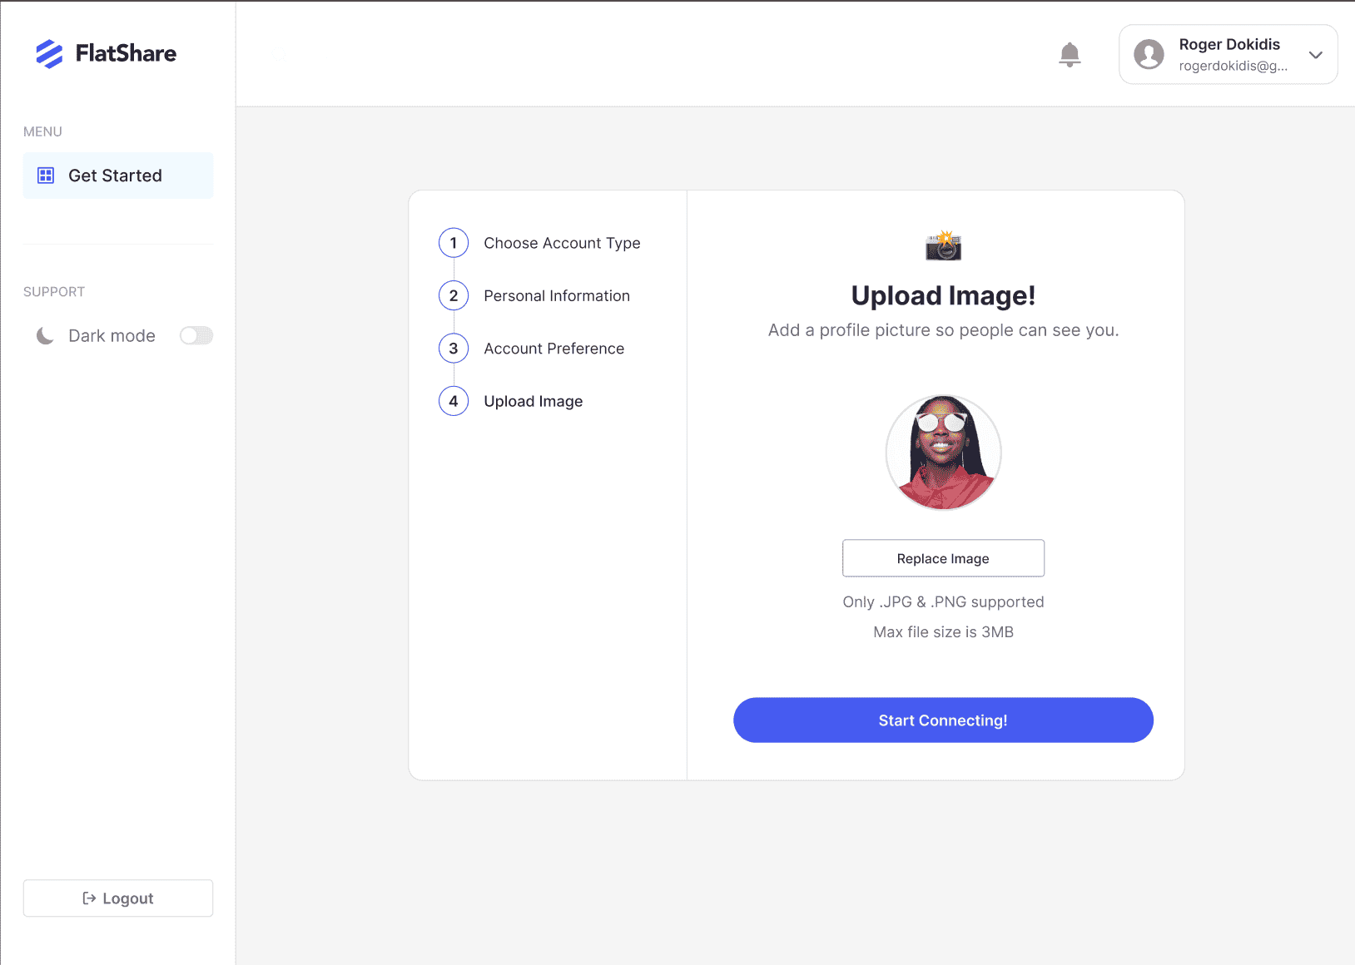Click the Upload Image! heading
The height and width of the screenshot is (965, 1355).
click(x=944, y=296)
